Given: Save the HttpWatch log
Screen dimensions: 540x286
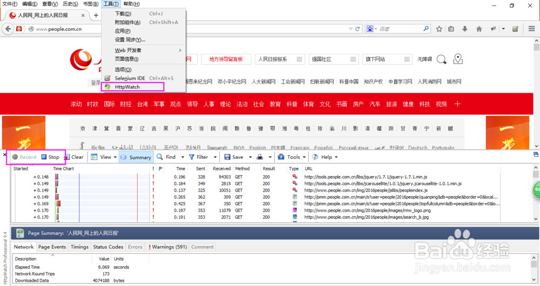Looking at the screenshot, I should [234, 157].
